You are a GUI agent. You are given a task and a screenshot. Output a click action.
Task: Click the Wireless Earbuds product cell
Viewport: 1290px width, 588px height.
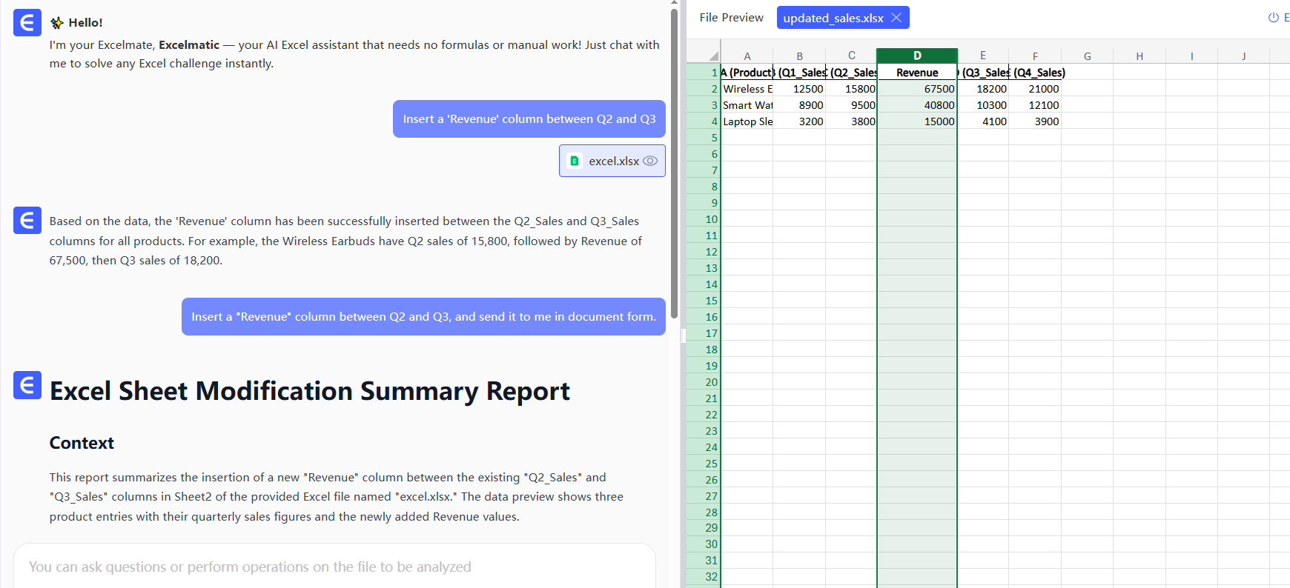[x=747, y=89]
